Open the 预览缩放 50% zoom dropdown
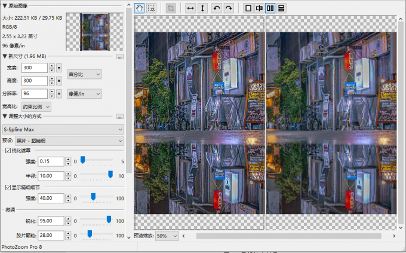The image size is (406, 253). [x=167, y=236]
